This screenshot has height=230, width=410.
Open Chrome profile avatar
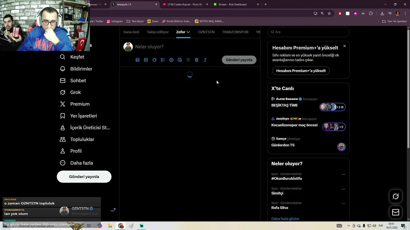tap(398, 13)
